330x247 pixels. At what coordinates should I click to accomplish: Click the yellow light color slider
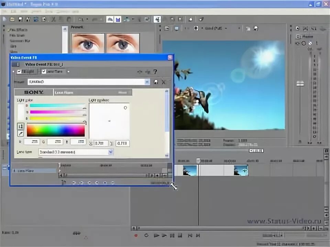tap(58, 118)
